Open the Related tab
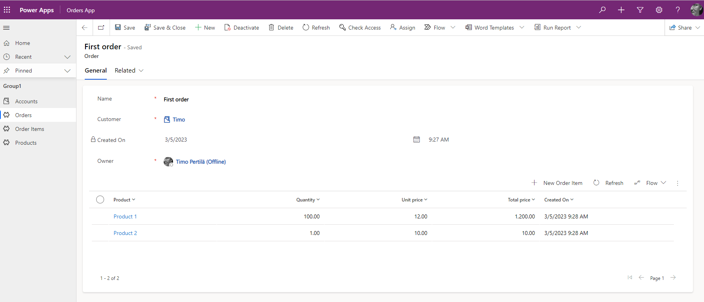704x302 pixels. coord(129,71)
